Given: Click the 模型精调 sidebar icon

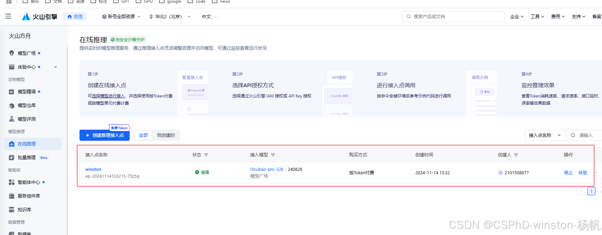Looking at the screenshot, I should pyautogui.click(x=12, y=92).
